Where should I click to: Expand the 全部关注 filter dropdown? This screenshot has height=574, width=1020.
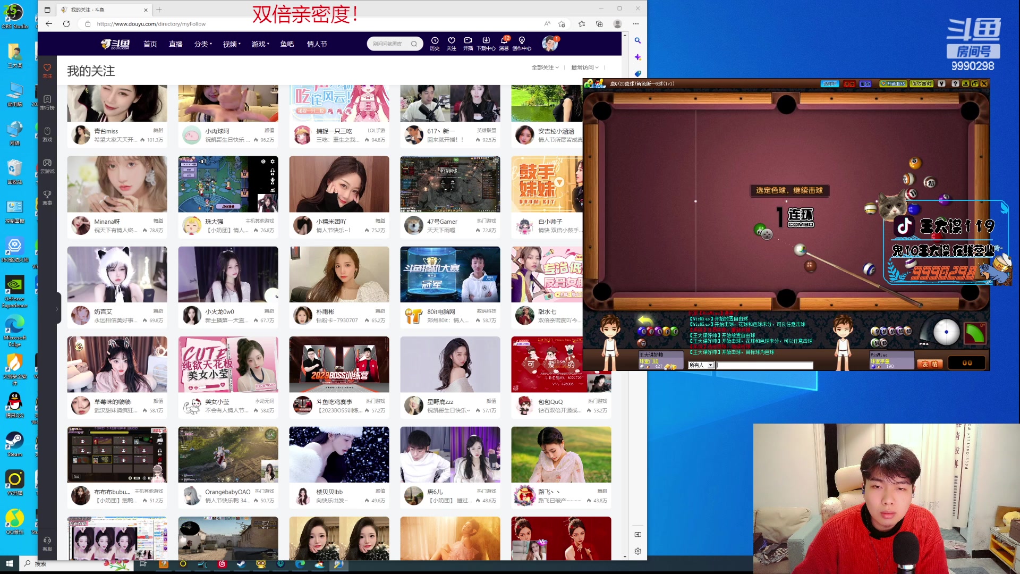tap(545, 67)
